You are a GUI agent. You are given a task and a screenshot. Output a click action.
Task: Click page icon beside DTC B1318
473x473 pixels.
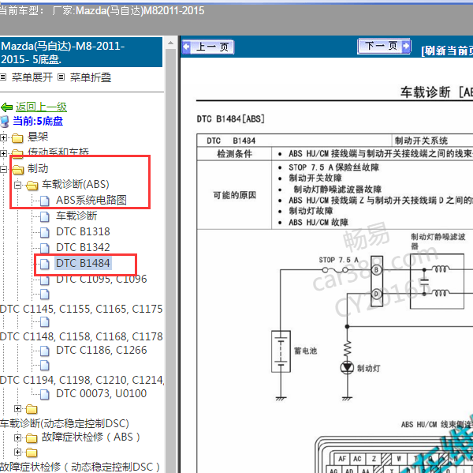[45, 232]
